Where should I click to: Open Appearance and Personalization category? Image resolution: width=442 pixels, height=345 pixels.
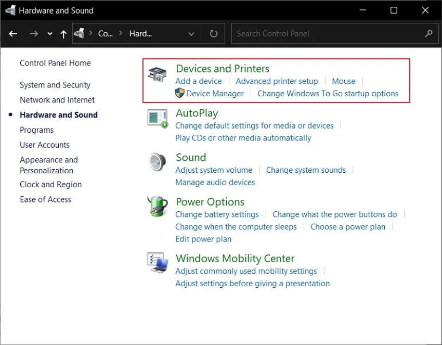tap(49, 165)
